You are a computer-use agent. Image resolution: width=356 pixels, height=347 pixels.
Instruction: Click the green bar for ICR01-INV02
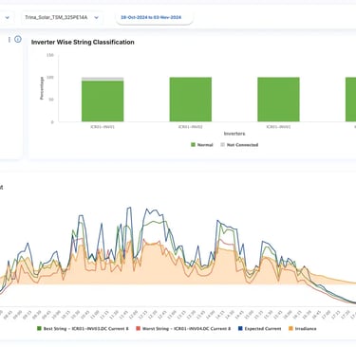click(191, 100)
